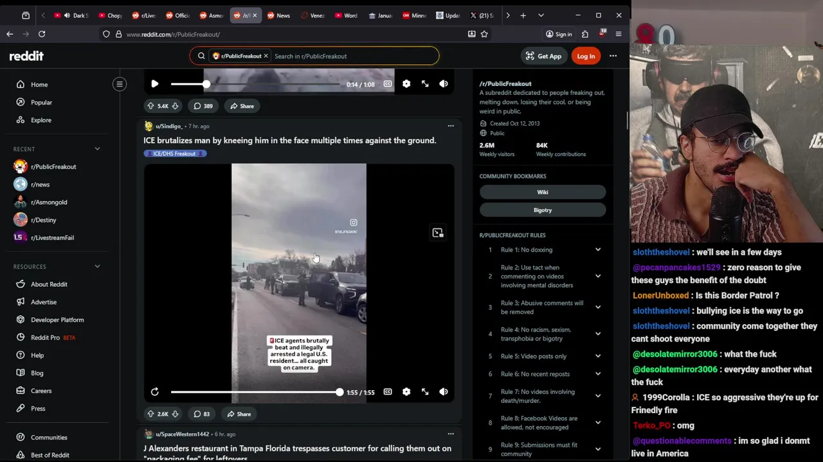Toggle captions on the top video
The width and height of the screenshot is (823, 462).
point(388,84)
